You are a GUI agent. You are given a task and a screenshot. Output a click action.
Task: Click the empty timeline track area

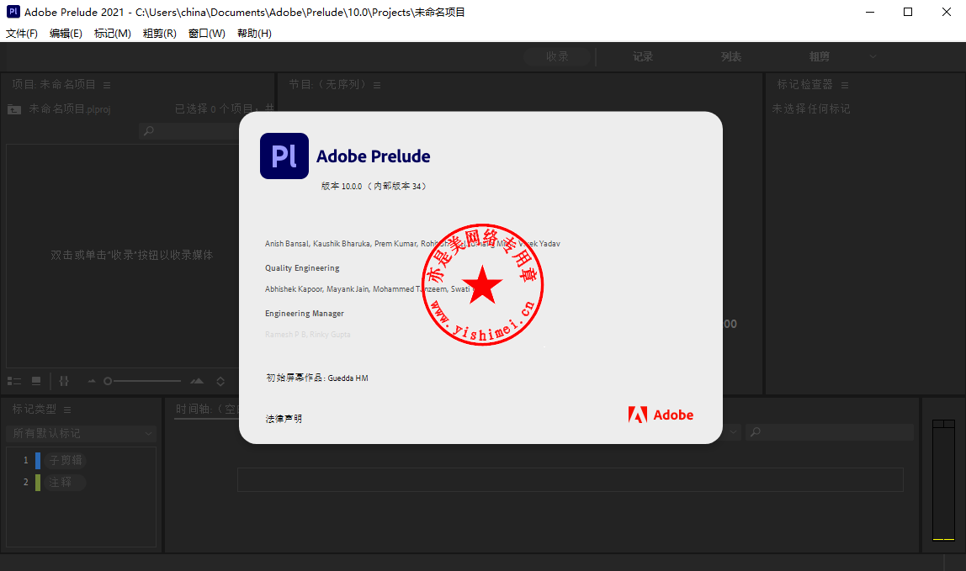click(x=570, y=480)
